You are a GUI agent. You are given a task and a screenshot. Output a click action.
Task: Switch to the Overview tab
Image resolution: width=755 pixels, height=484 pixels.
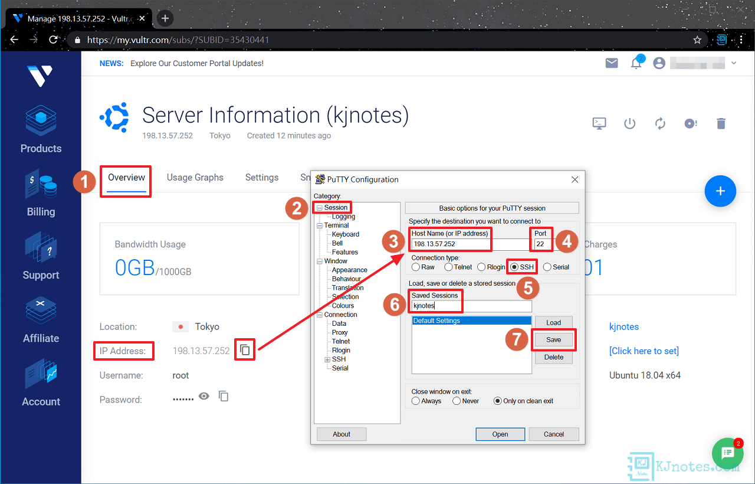coord(126,177)
